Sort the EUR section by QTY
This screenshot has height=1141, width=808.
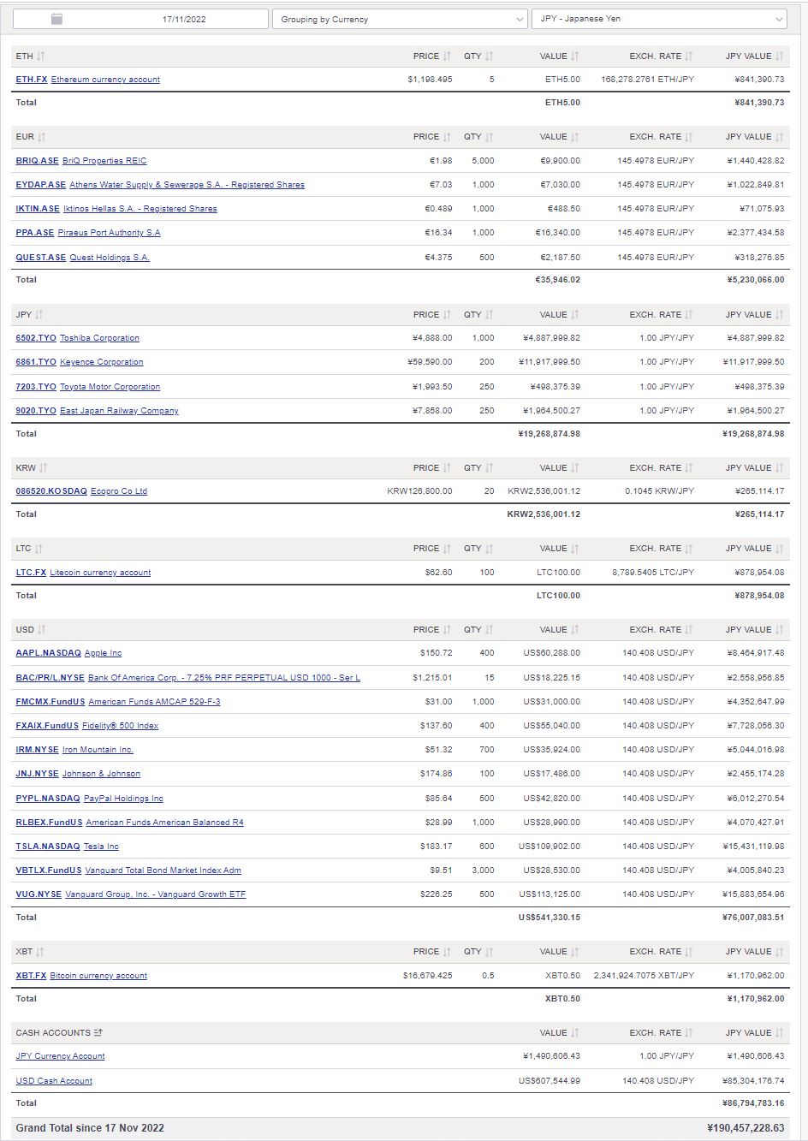(488, 136)
